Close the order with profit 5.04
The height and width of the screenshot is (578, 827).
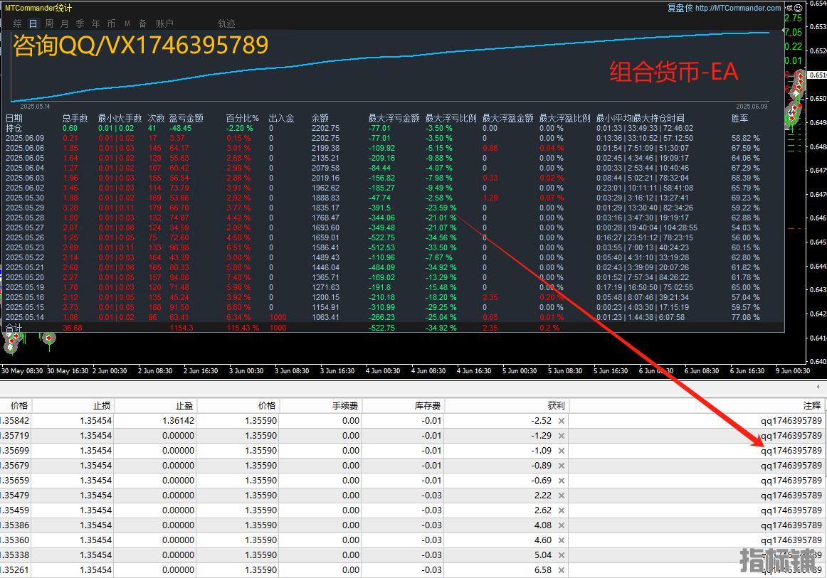[561, 555]
